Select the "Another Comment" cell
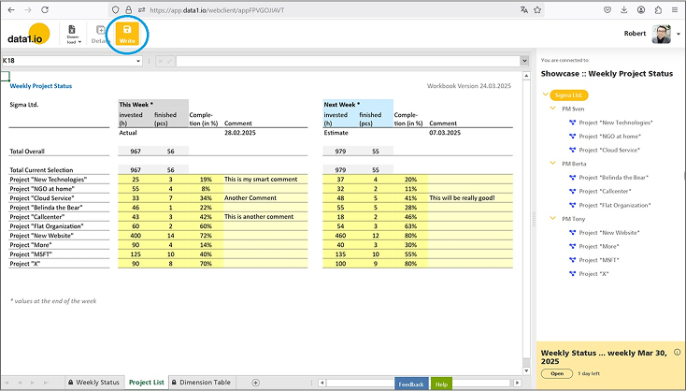Image resolution: width=686 pixels, height=391 pixels. pyautogui.click(x=265, y=198)
